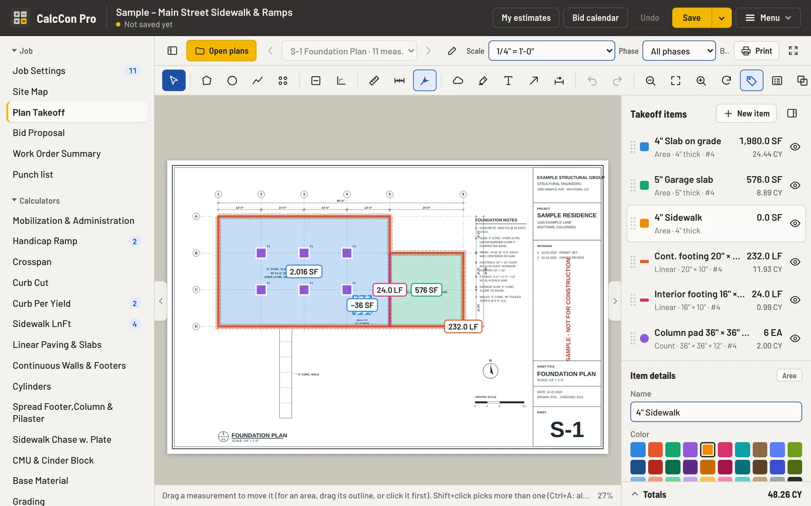Click the Open plans button
Screen dimensions: 811x506
coord(222,51)
